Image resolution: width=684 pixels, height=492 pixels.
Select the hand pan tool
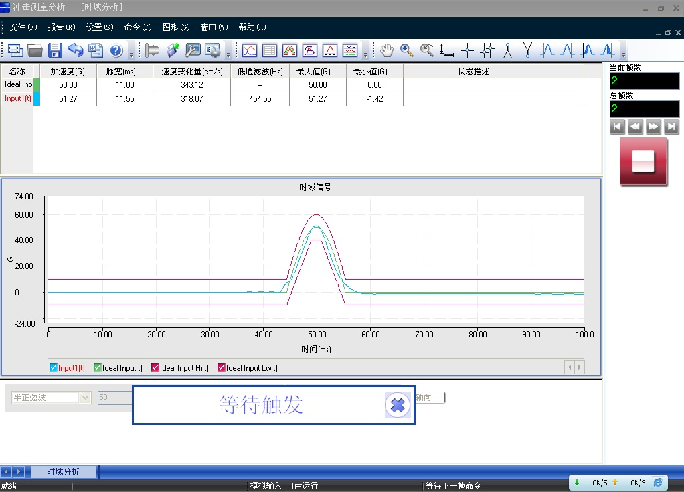pyautogui.click(x=387, y=50)
